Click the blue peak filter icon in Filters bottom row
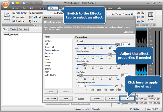The width and height of the screenshot is (163, 112). coord(139,21)
